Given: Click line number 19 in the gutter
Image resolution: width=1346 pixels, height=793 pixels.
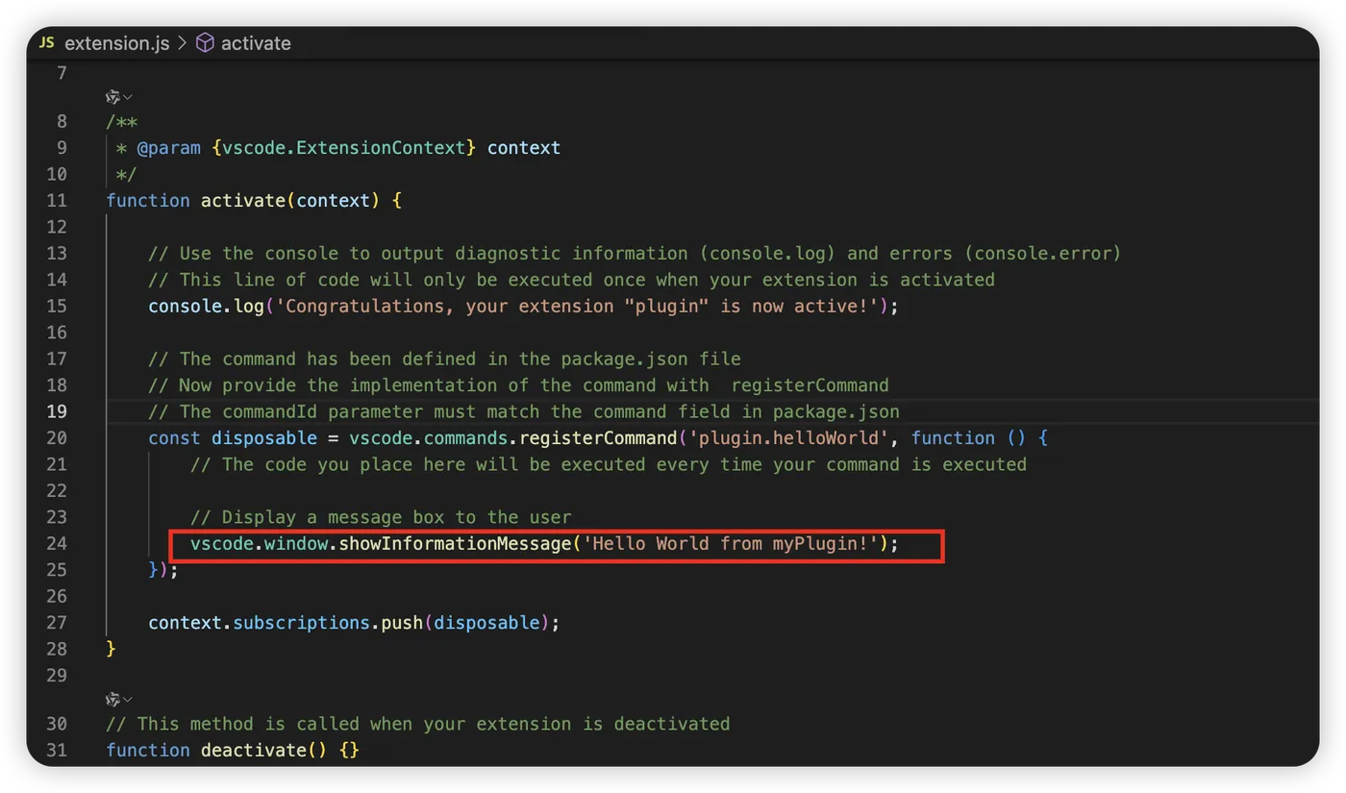Looking at the screenshot, I should 57,411.
